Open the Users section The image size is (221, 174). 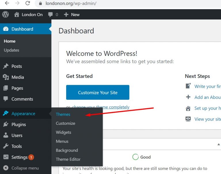point(17,135)
